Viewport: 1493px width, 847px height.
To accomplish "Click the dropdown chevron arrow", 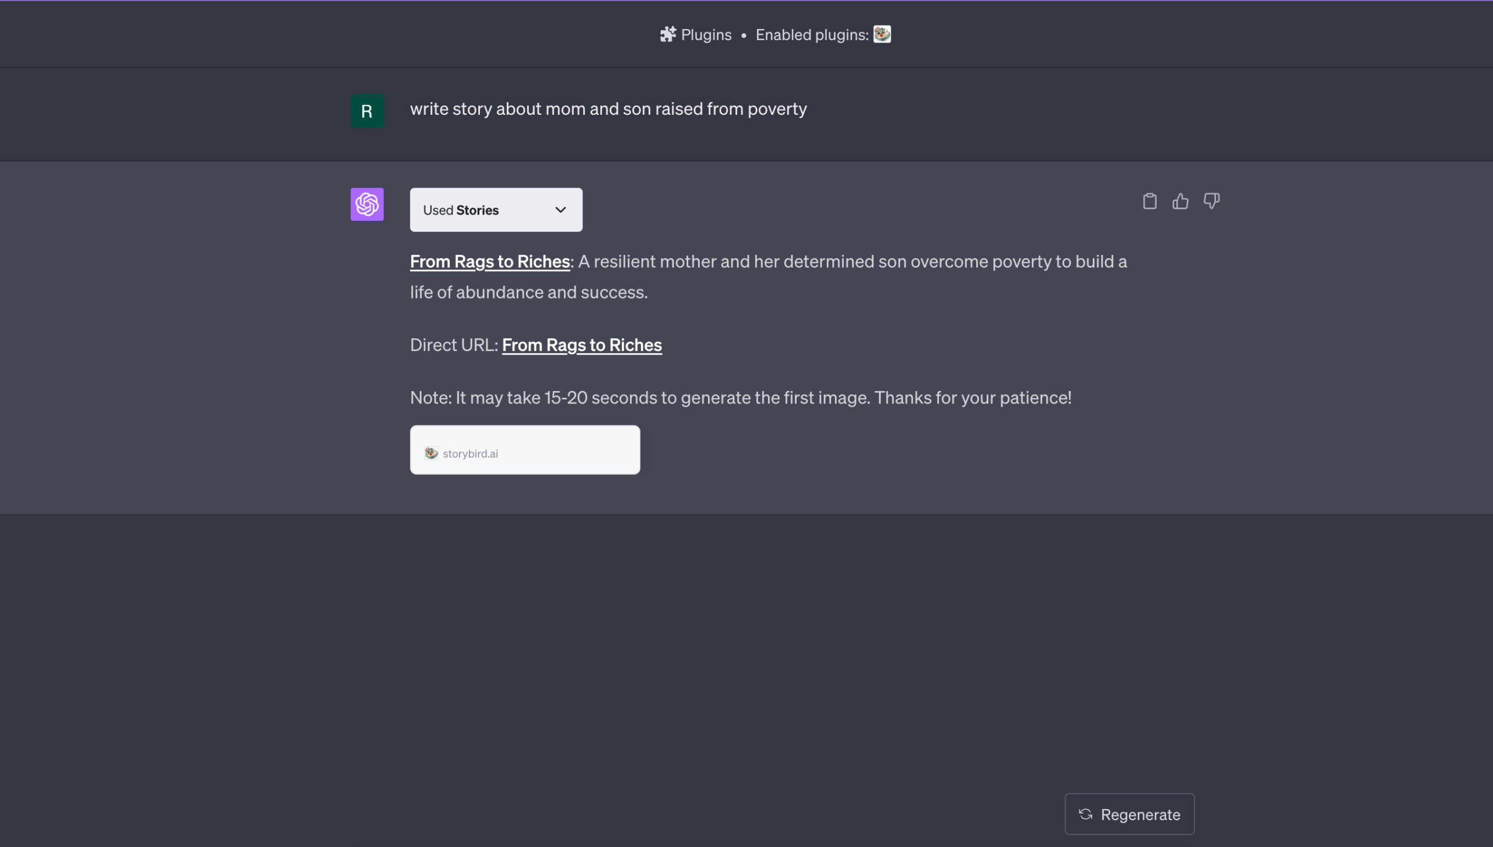I will [560, 209].
